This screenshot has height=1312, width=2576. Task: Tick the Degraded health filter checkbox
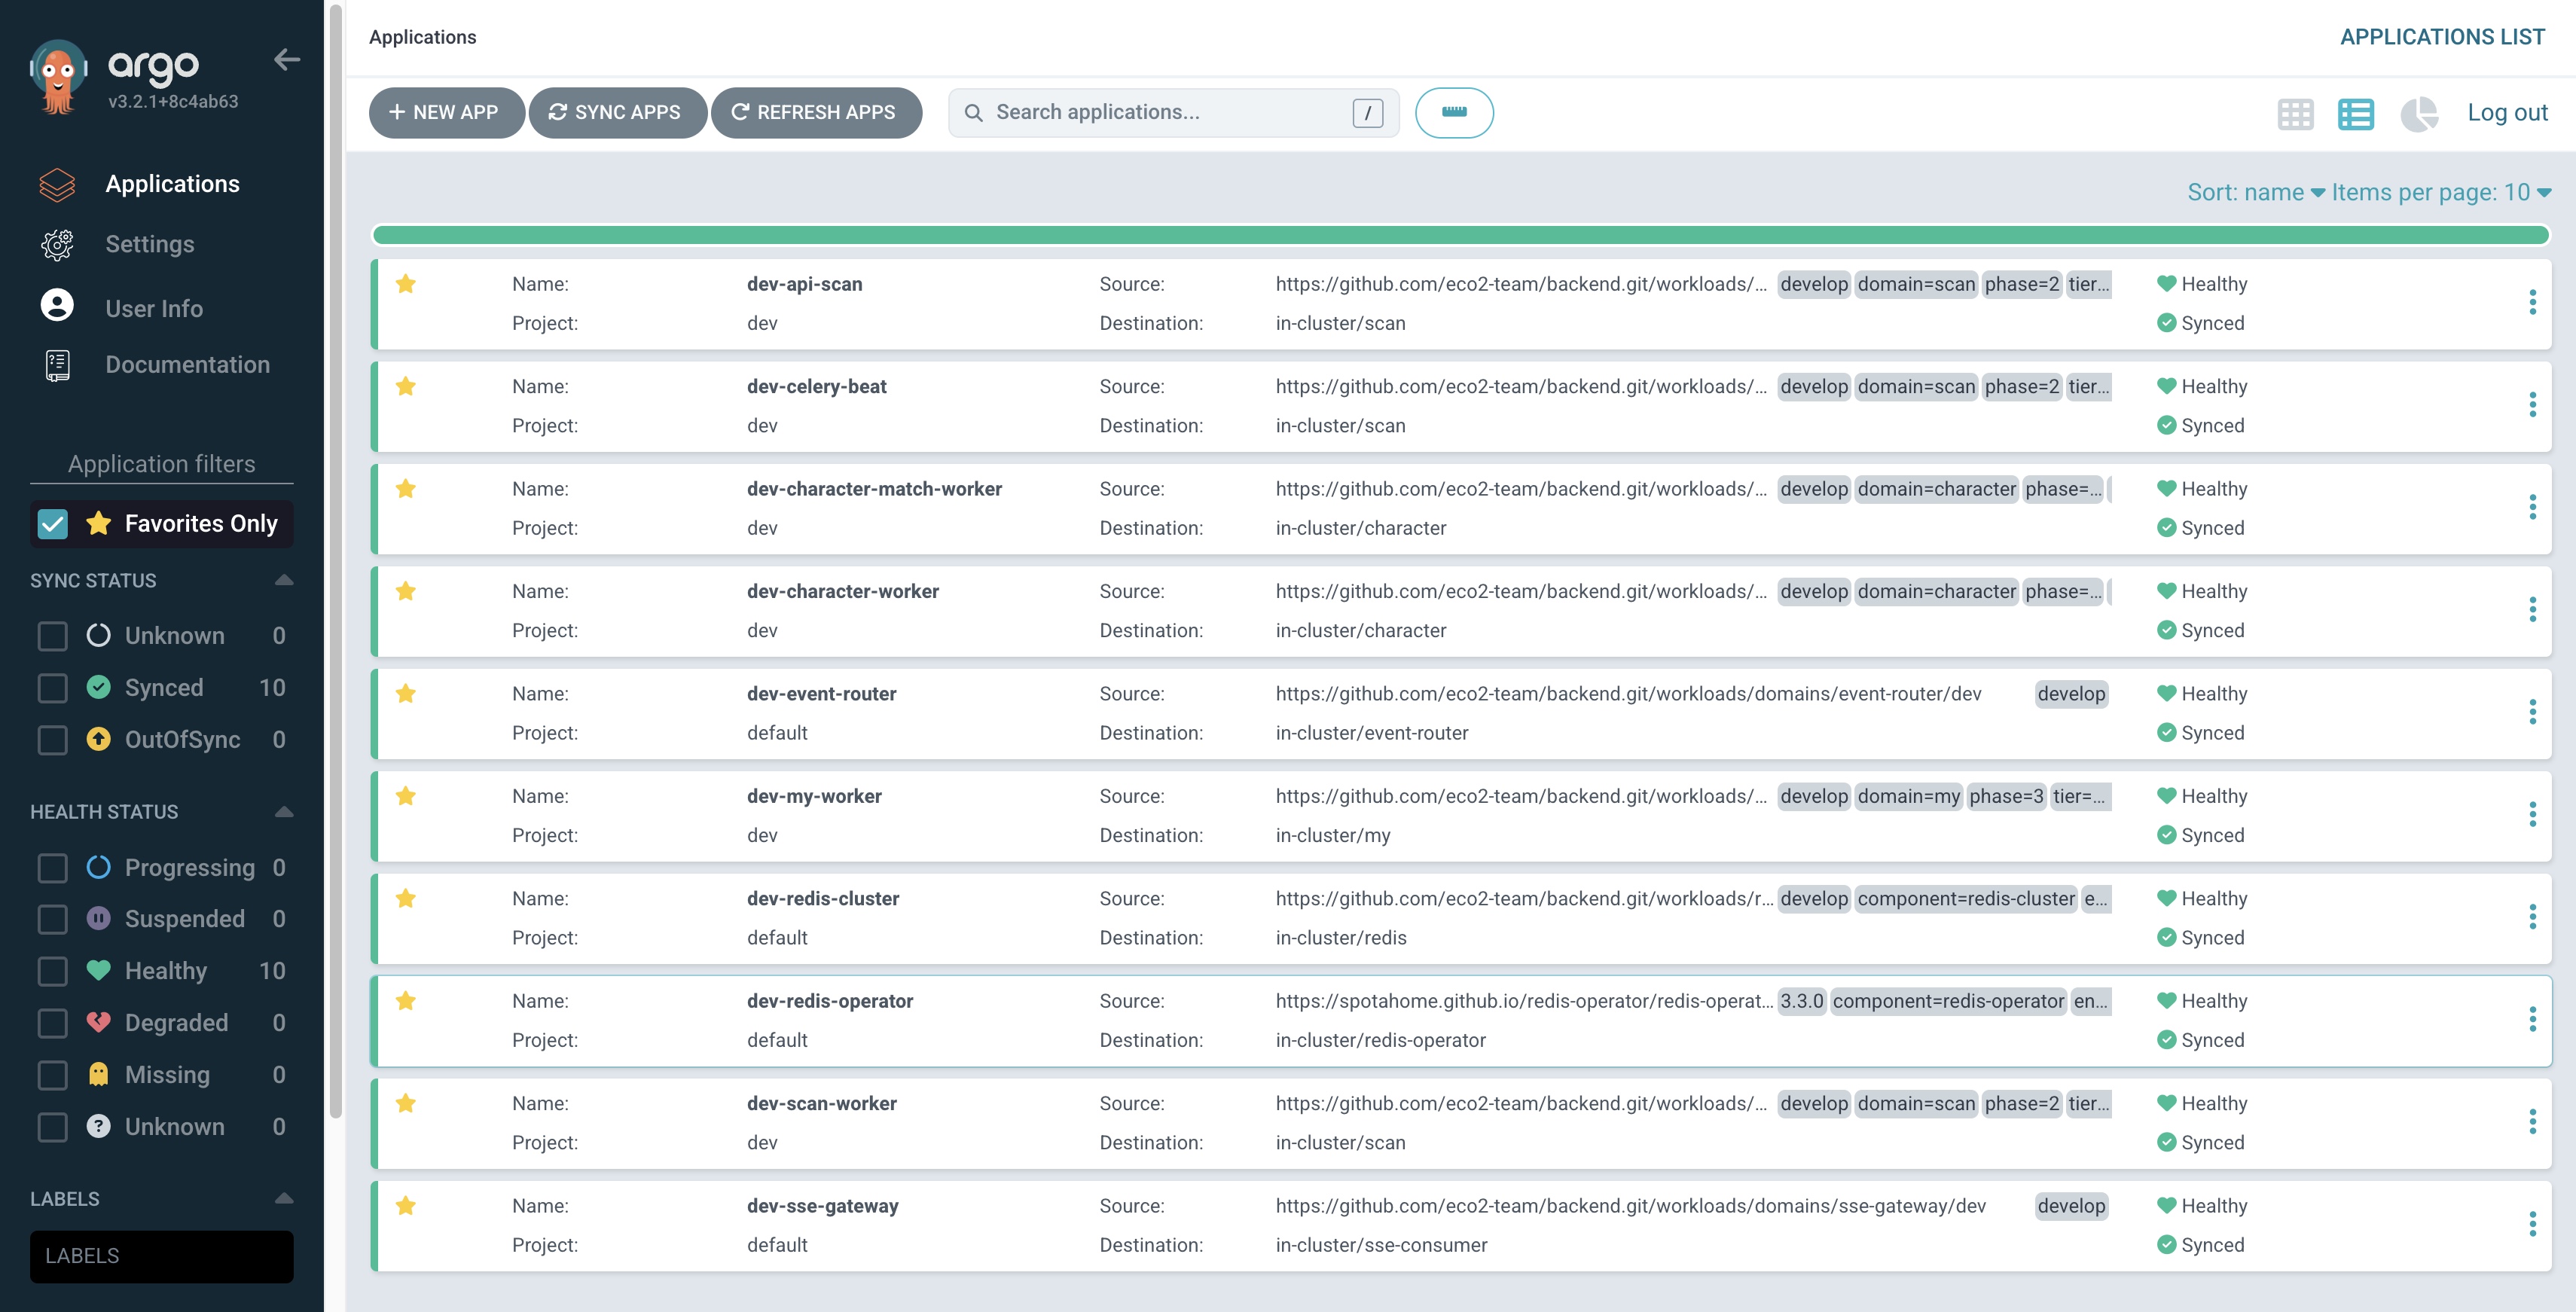(53, 1023)
